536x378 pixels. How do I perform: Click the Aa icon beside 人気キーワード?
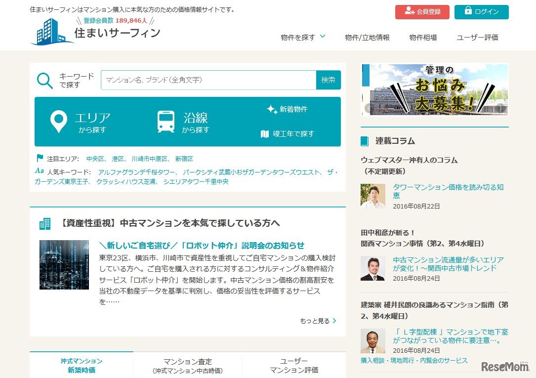[39, 170]
